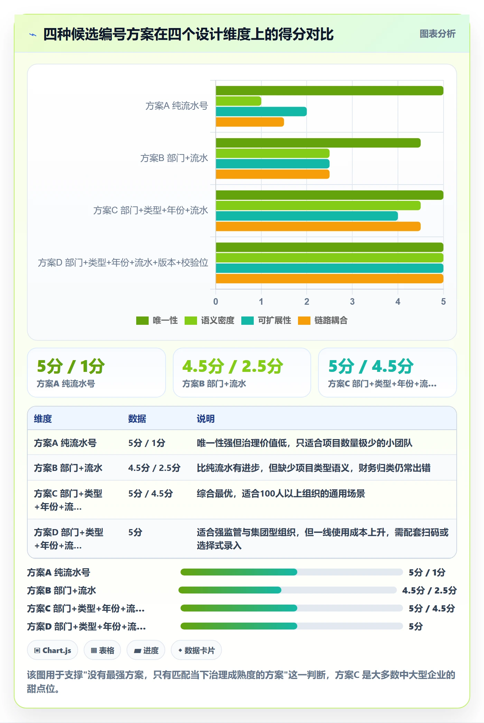
Task: Select table row 方案D 部门+类型+年份+流…
Action: coord(242,538)
